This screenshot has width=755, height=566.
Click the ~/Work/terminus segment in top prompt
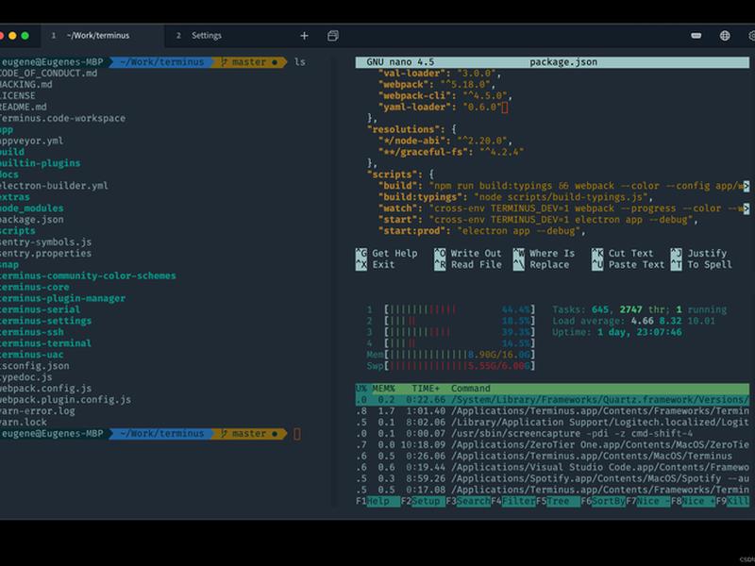click(161, 62)
